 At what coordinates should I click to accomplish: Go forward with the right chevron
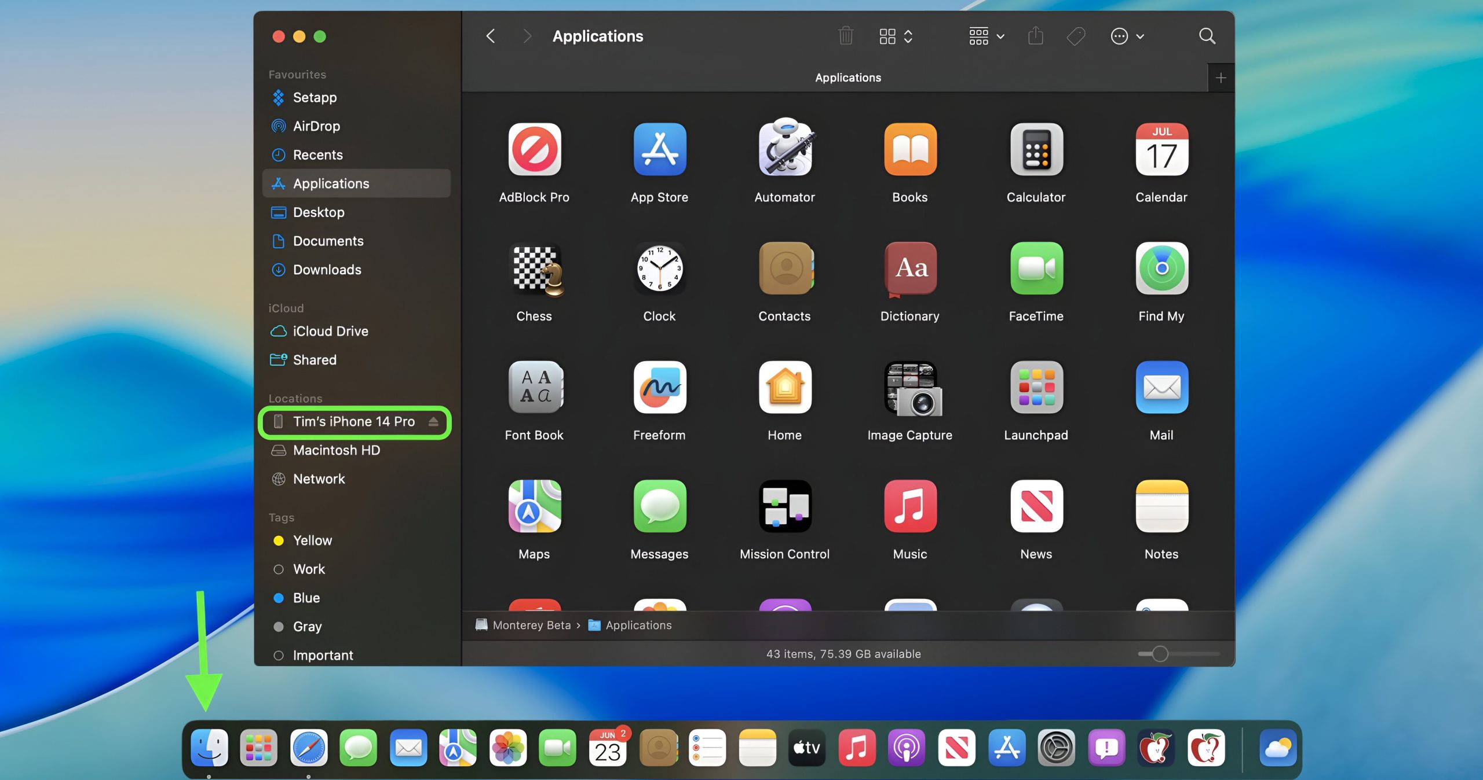pyautogui.click(x=526, y=36)
